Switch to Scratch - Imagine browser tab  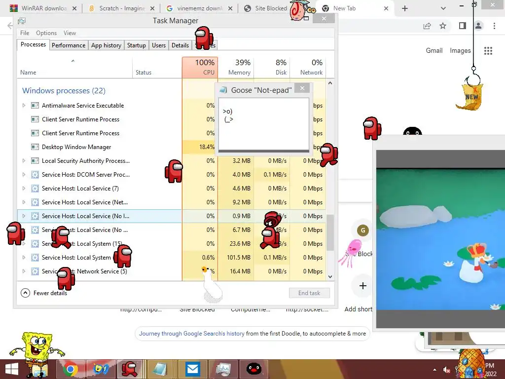122,8
